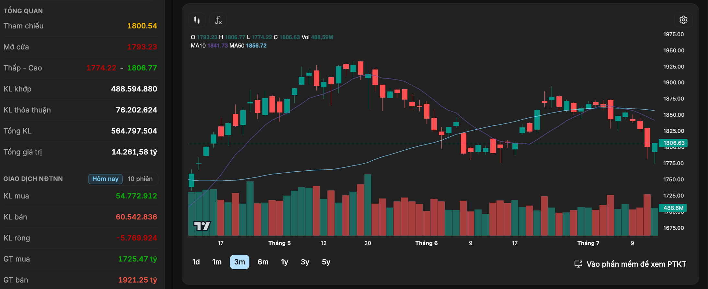Open the candlestick chart type selector

click(197, 20)
